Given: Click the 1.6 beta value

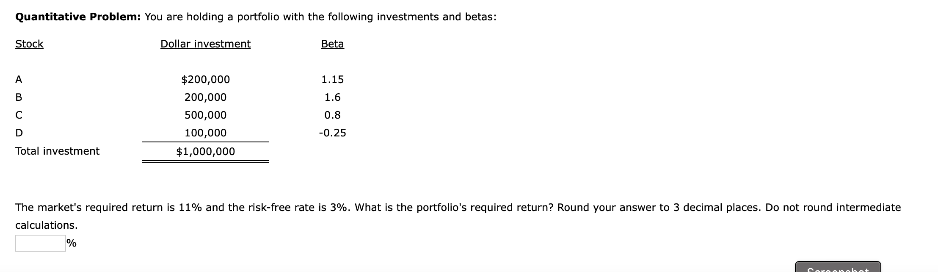Looking at the screenshot, I should coord(333,97).
